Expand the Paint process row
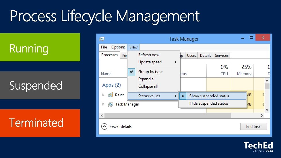This screenshot has height=158, width=281. [x=103, y=95]
